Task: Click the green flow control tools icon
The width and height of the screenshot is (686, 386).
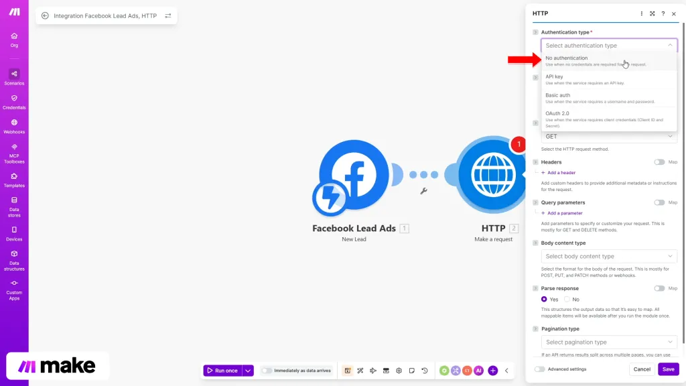Action: [x=444, y=371]
